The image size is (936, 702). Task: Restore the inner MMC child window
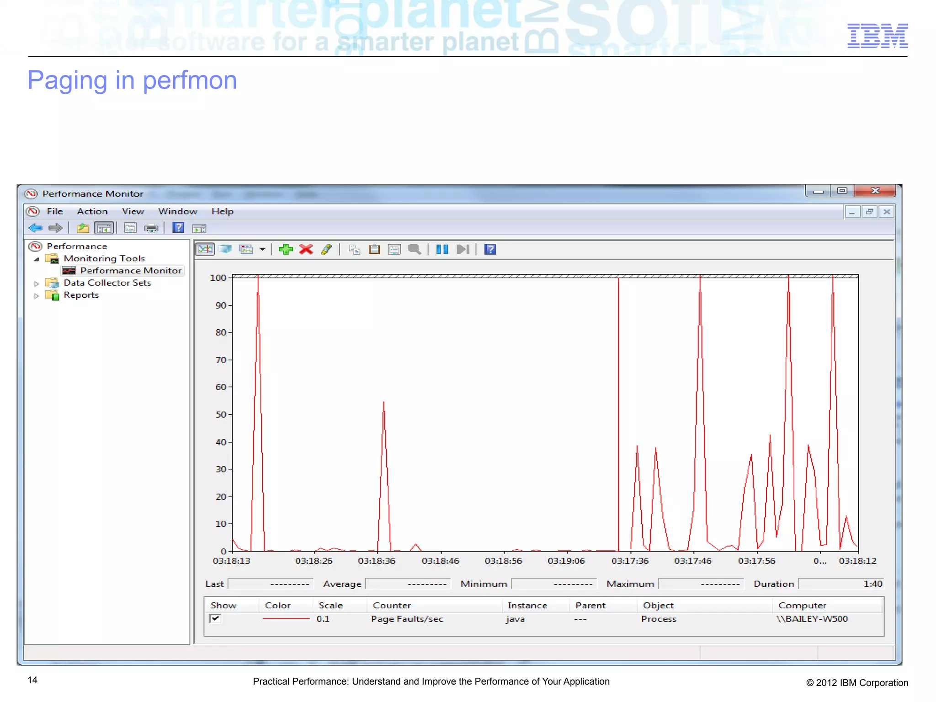pyautogui.click(x=869, y=212)
